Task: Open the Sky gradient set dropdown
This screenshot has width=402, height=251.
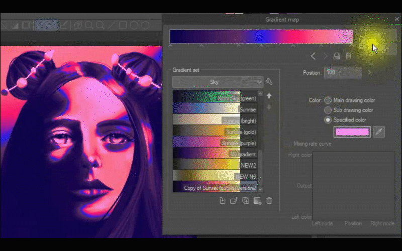Action: (x=218, y=82)
